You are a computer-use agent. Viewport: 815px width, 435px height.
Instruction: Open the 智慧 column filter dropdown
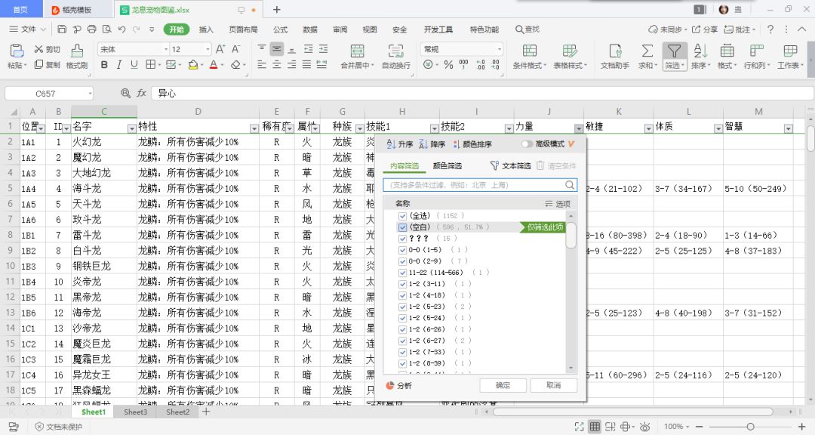[x=788, y=128]
